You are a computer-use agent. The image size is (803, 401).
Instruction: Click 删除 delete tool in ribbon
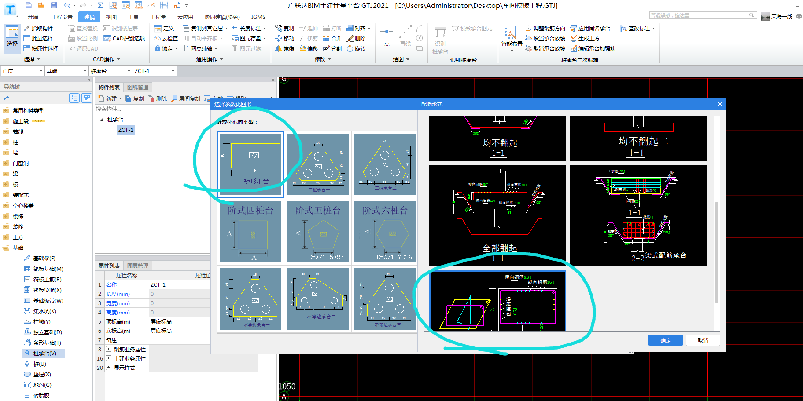pos(356,38)
